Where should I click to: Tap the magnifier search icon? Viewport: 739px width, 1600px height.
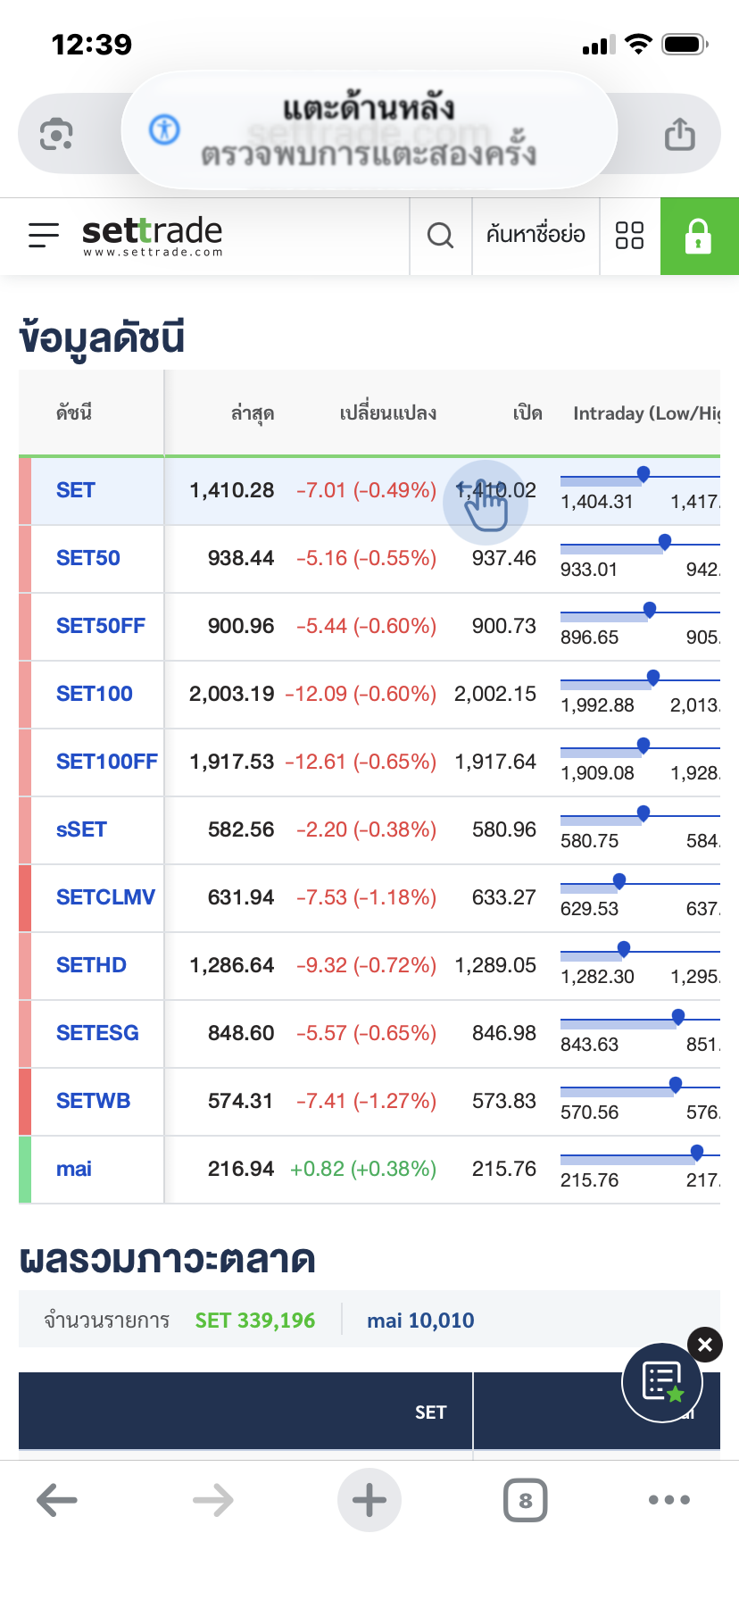[440, 236]
